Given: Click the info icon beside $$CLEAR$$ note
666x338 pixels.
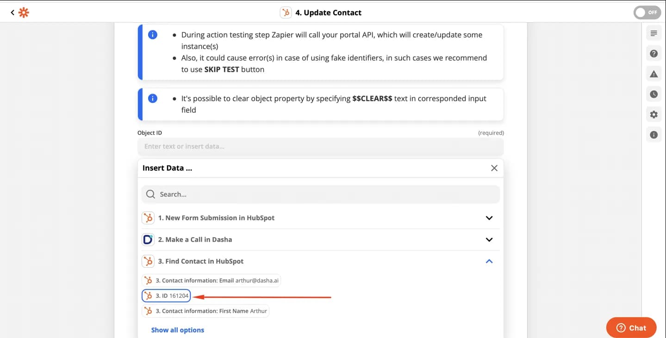Looking at the screenshot, I should 153,98.
